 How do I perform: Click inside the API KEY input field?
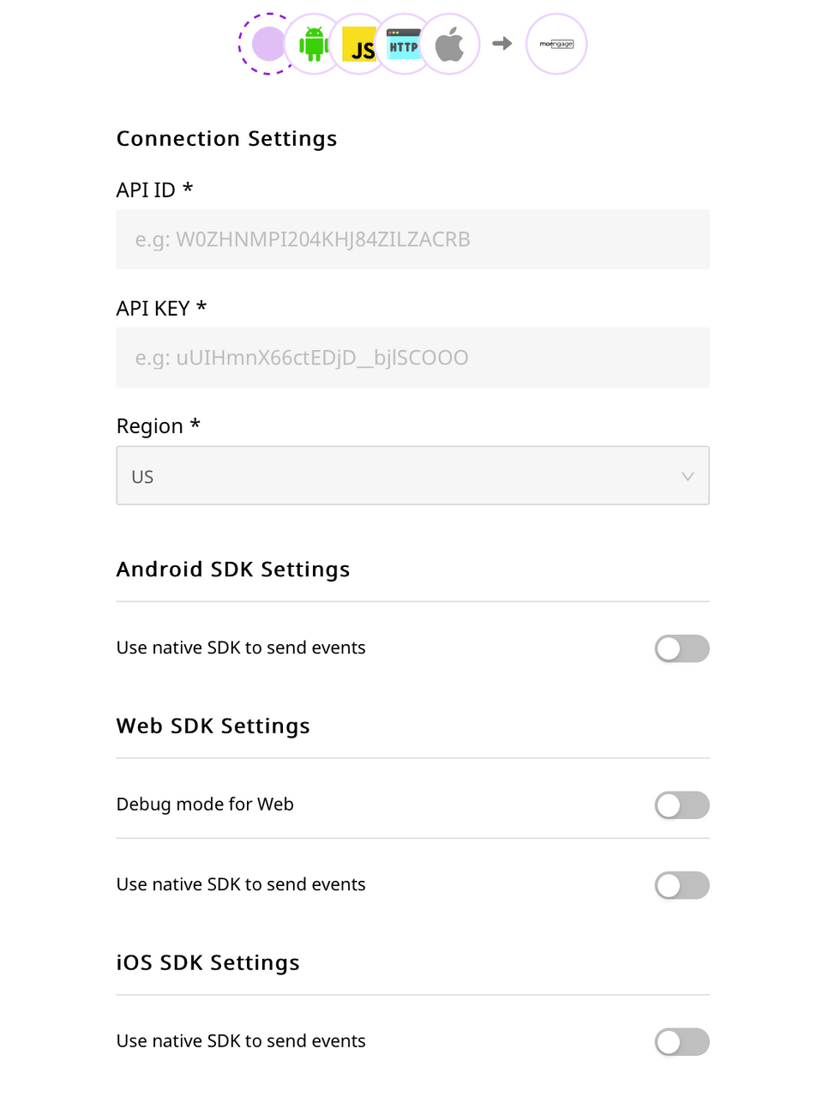pos(412,357)
